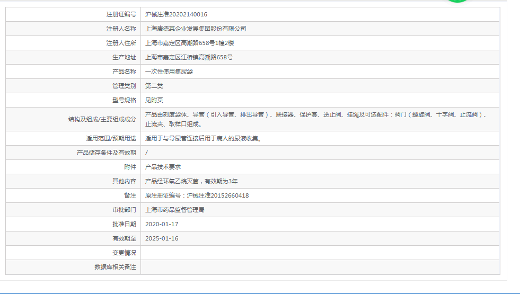Click the 管理类别 label

coord(124,86)
